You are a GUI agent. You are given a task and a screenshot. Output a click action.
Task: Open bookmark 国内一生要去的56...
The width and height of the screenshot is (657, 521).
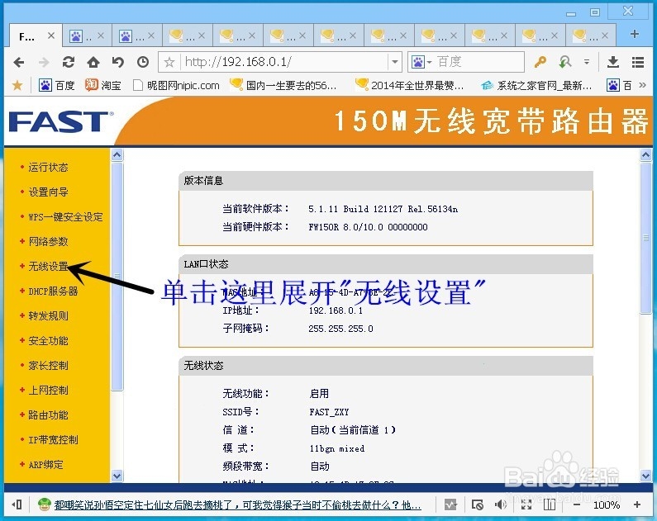(283, 85)
